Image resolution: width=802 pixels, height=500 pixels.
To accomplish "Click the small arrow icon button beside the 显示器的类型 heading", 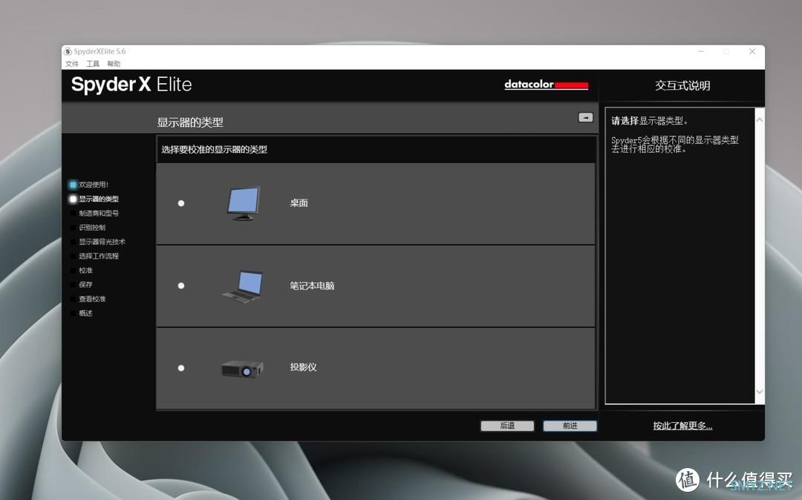I will coord(586,117).
